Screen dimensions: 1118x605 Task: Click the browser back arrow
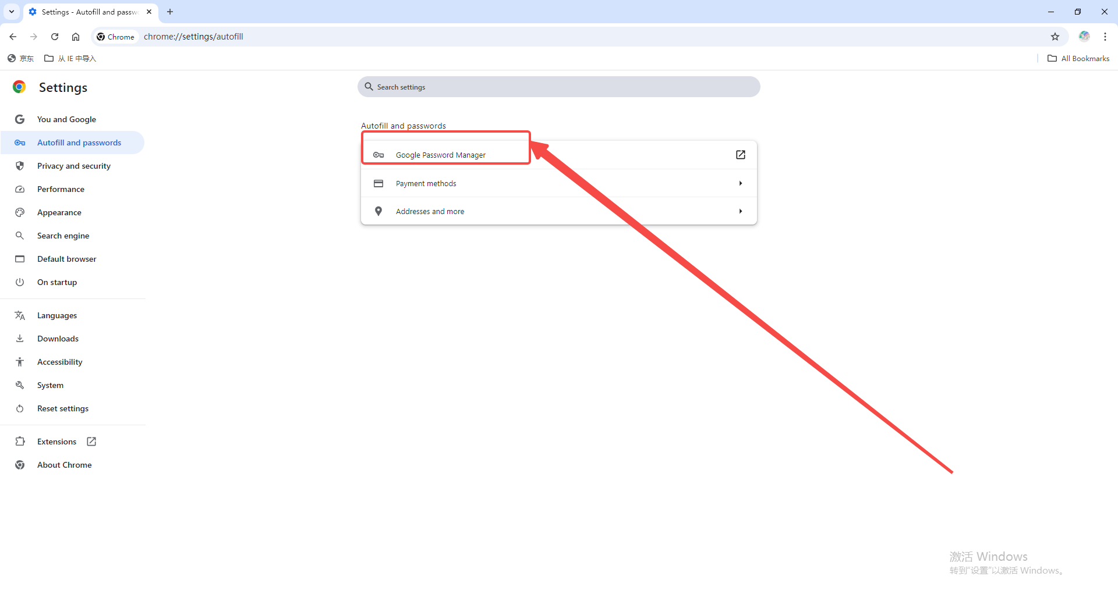point(13,37)
